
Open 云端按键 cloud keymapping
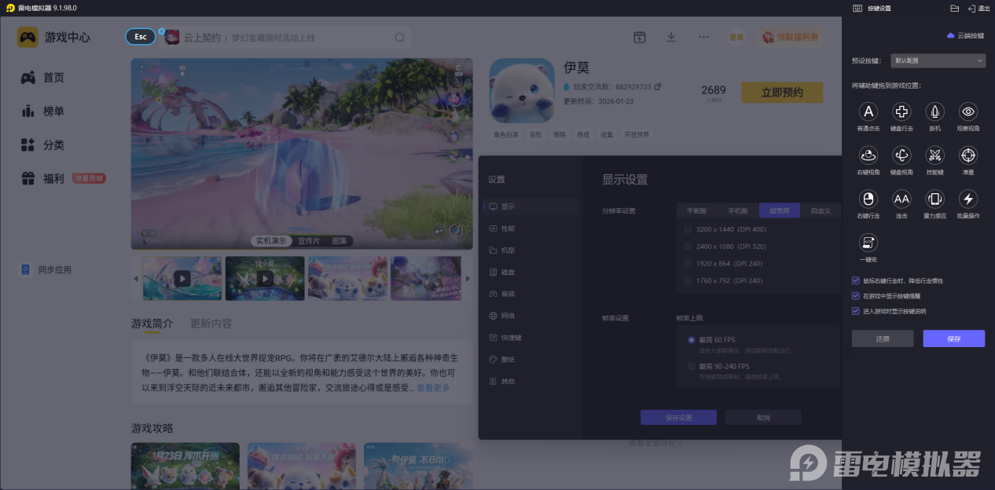(x=965, y=35)
